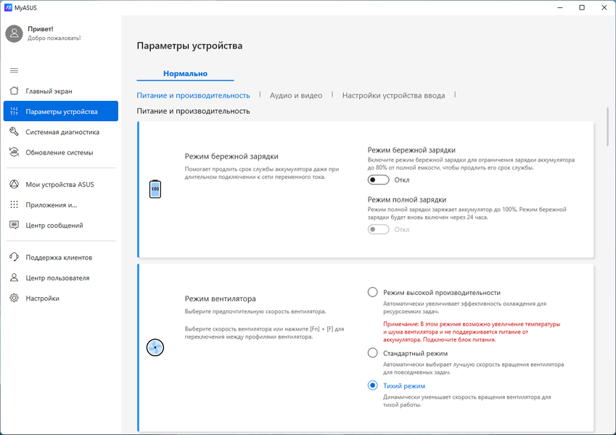The image size is (616, 435).
Task: Click the apps grid icon for Приложения
Action: point(14,205)
